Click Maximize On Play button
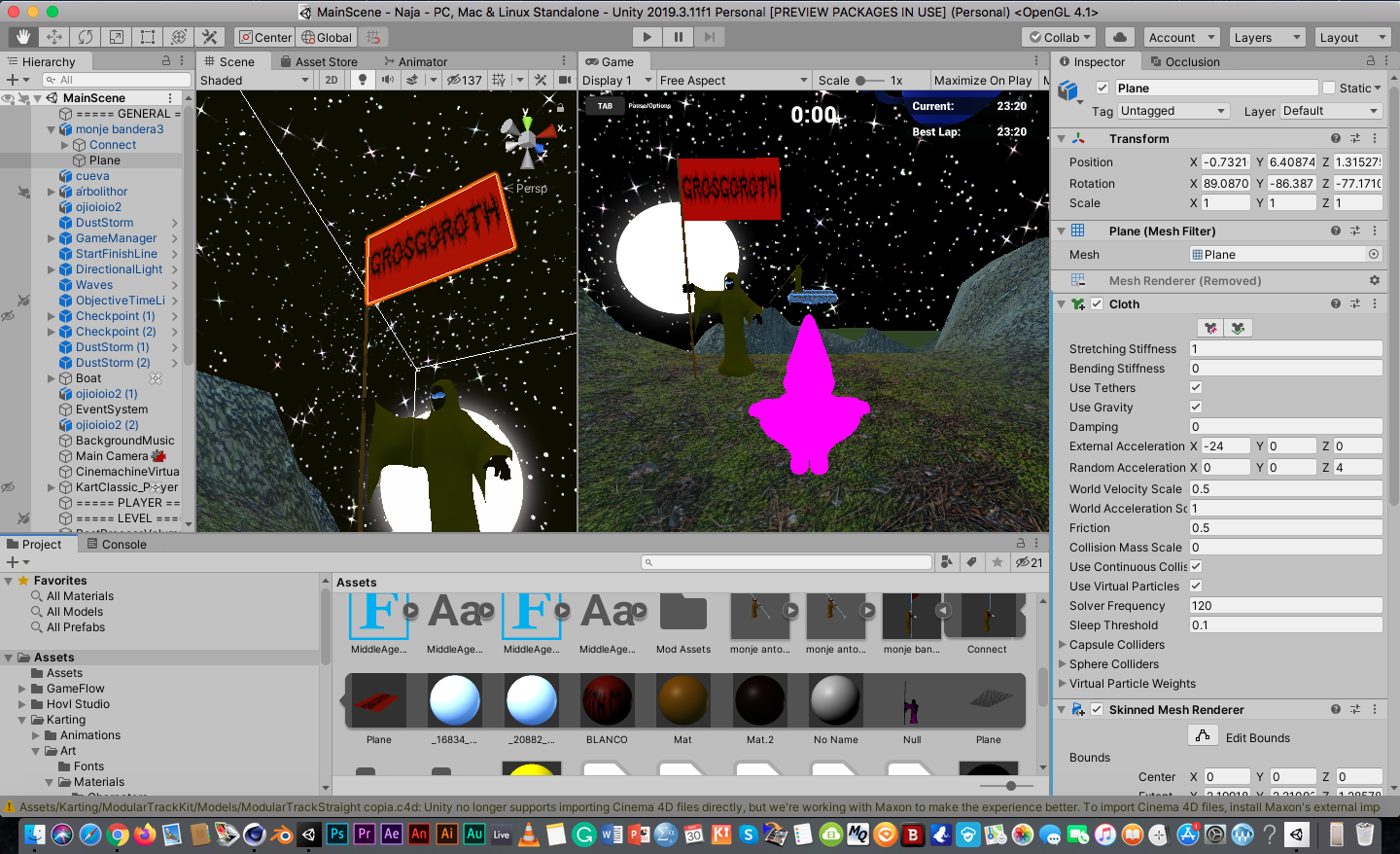1400x854 pixels. click(983, 80)
